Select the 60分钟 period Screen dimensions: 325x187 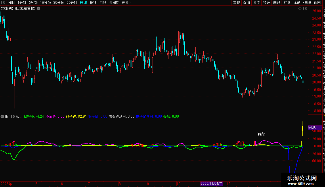click(x=72, y=3)
